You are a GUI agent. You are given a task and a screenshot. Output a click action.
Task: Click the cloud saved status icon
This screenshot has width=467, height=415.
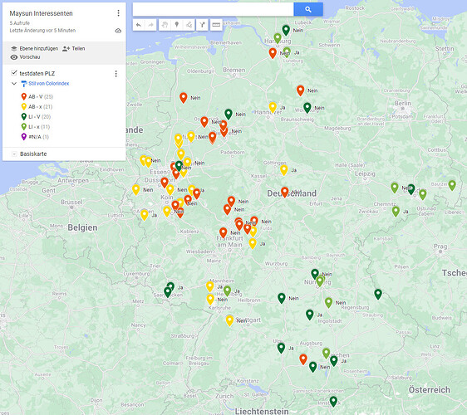pyautogui.click(x=118, y=31)
